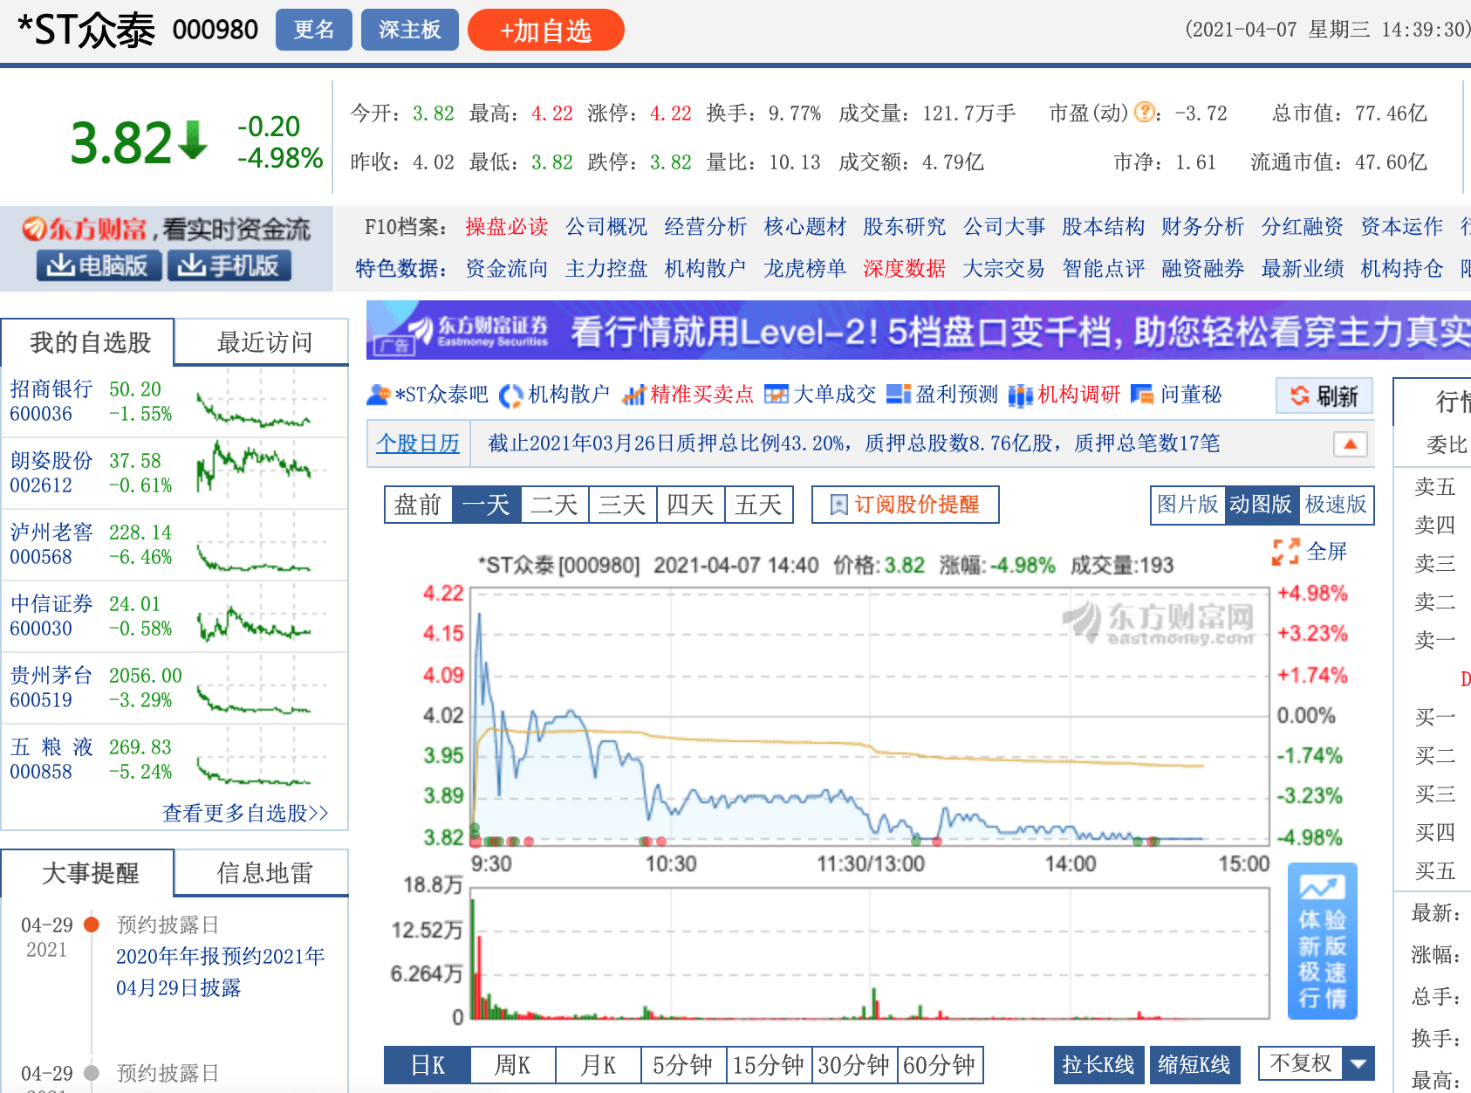Click the 深主板 button
The height and width of the screenshot is (1093, 1471).
(x=410, y=30)
